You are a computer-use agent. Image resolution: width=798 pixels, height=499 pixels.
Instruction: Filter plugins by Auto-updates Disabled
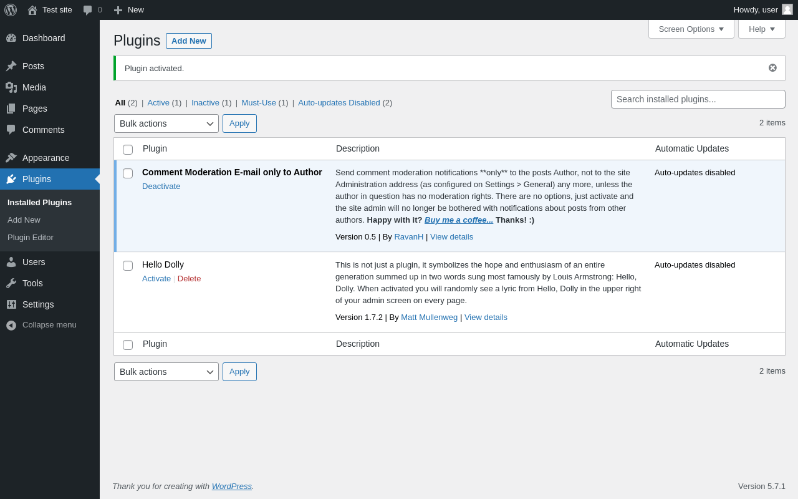339,103
